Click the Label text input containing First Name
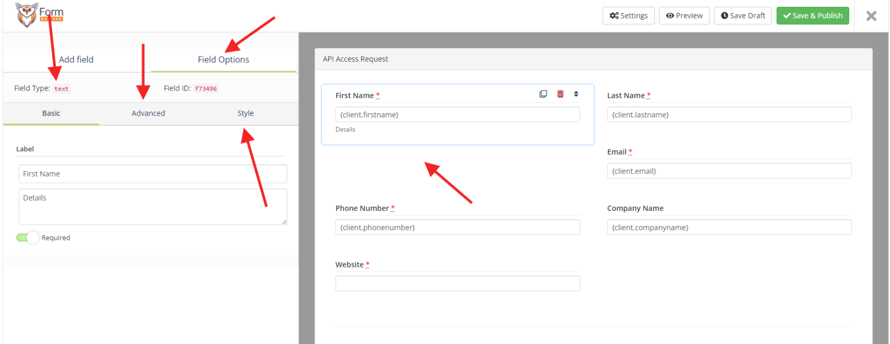Viewport: 890px width, 344px height. (x=153, y=174)
